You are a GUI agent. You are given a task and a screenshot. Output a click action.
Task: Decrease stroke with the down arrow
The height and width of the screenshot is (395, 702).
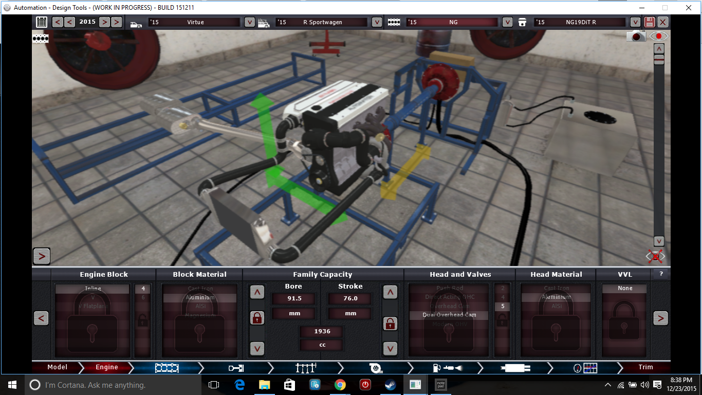point(390,349)
